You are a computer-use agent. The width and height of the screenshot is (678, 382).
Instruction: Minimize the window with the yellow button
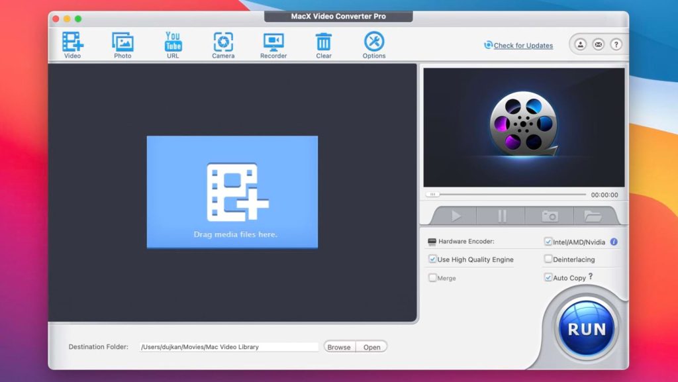(67, 19)
